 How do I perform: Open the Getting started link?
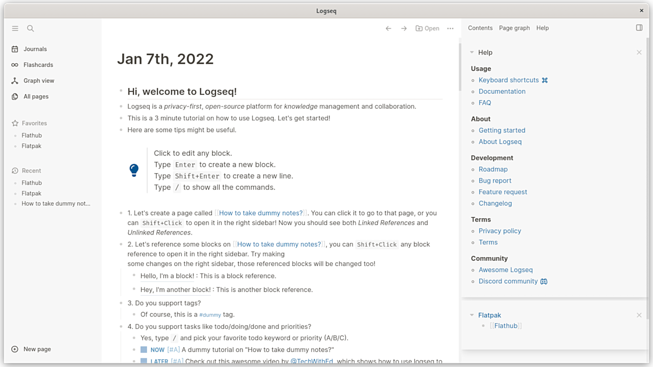click(x=502, y=130)
